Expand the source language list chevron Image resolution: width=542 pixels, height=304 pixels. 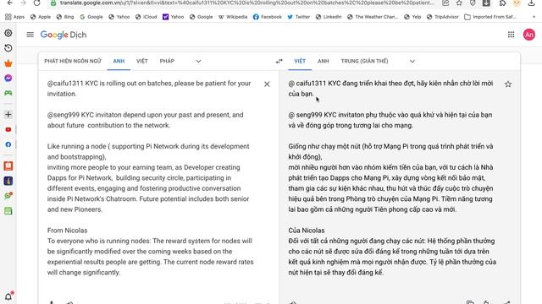pyautogui.click(x=198, y=62)
